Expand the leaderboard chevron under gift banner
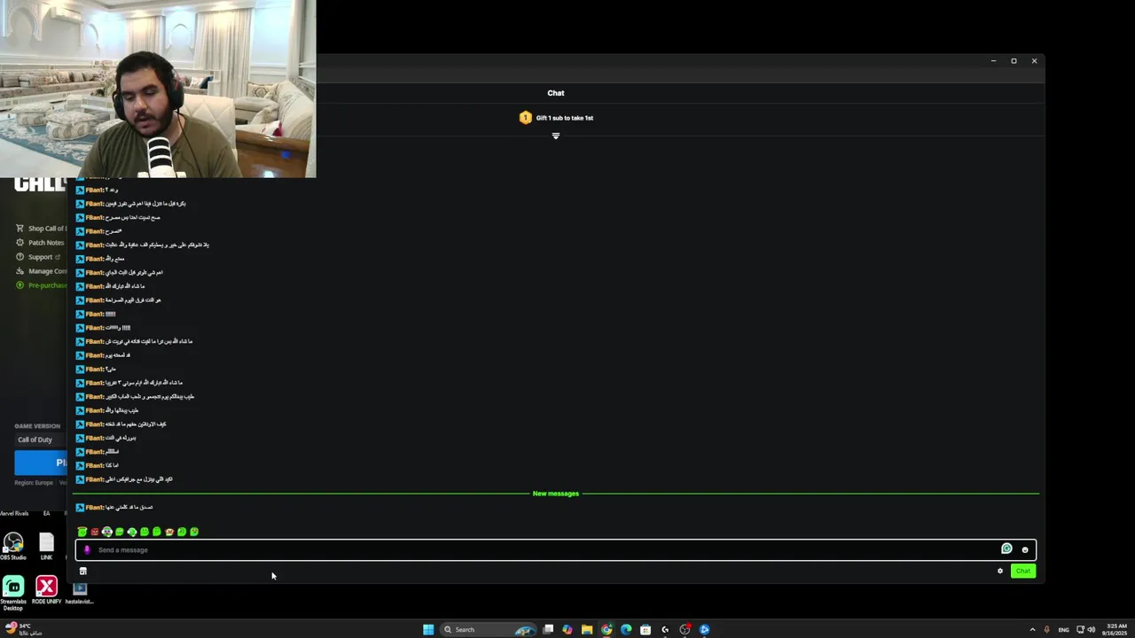Viewport: 1135px width, 638px height. click(x=556, y=136)
